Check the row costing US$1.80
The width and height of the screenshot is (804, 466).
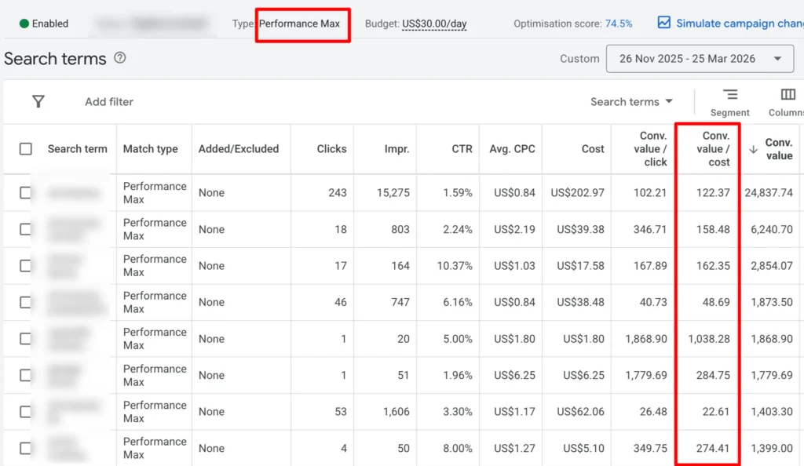pos(26,339)
